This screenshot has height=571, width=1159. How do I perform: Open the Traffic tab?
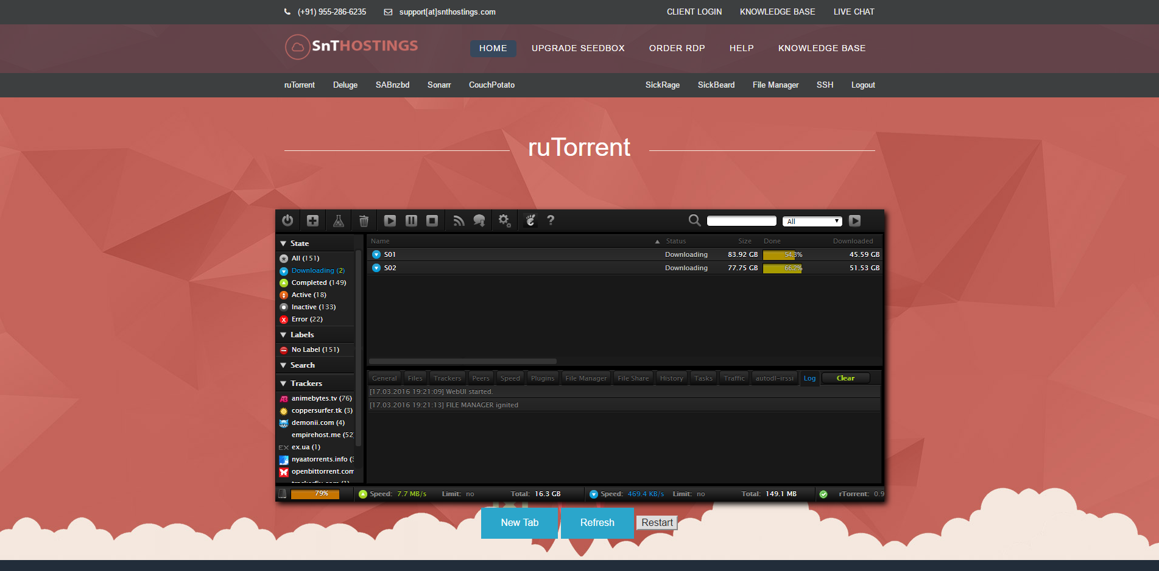734,378
